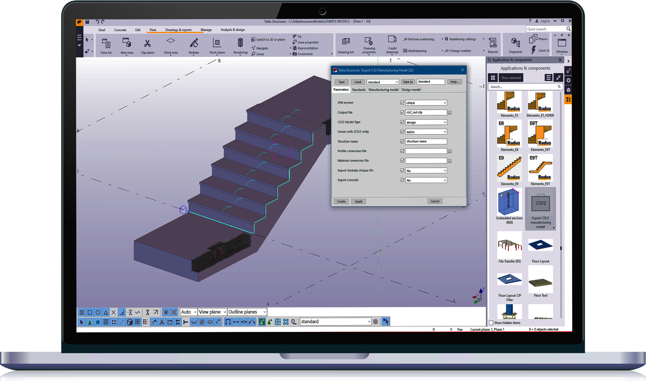Image resolution: width=646 pixels, height=389 pixels.
Task: Select the Work plane tool
Action: tap(217, 46)
